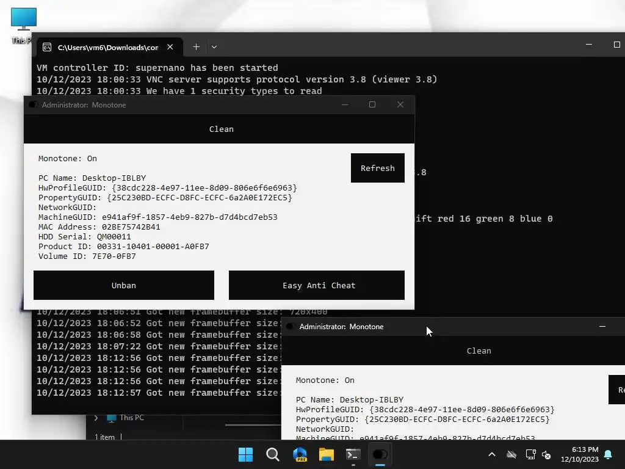This screenshot has width=625, height=469.
Task: Click PropertyGUID line in lower Monotone window
Action: tap(422, 419)
